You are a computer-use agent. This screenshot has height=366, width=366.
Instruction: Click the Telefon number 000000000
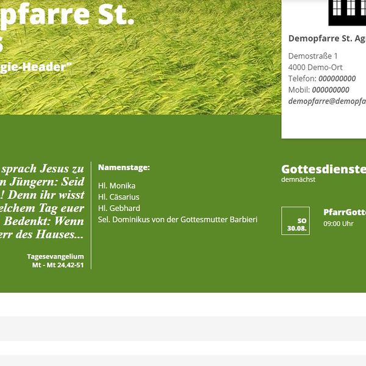[337, 79]
